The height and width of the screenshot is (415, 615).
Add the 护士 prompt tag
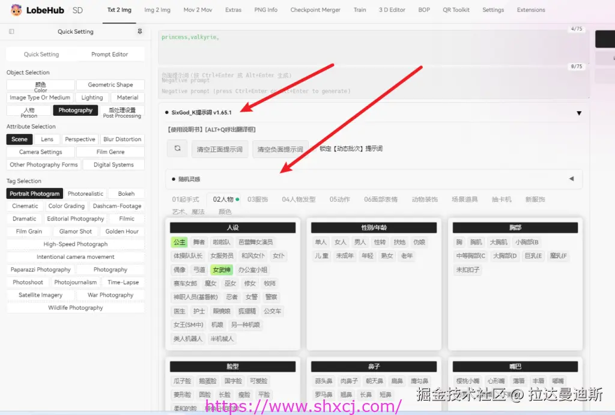(199, 311)
